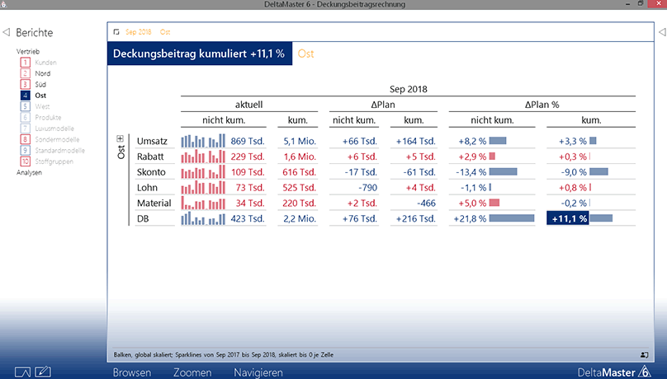
Task: Click the user icon in status bar
Action: point(644,354)
